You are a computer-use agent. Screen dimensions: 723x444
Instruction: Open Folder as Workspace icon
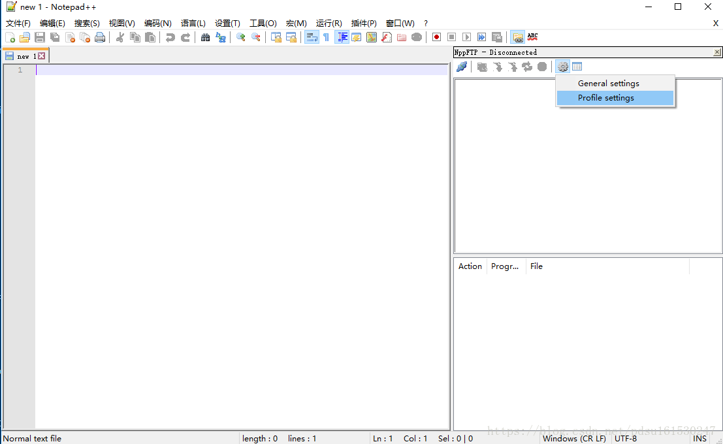(x=402, y=37)
